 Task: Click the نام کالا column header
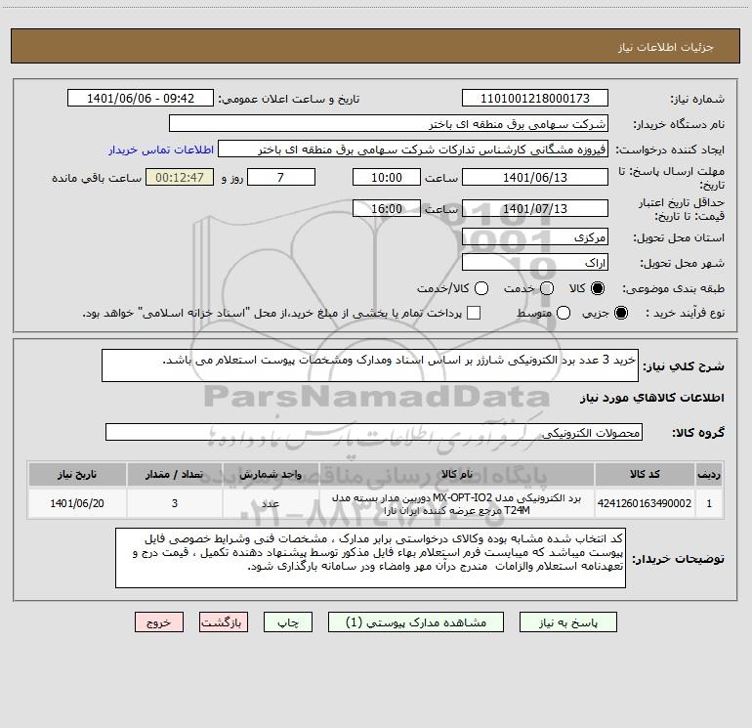(x=457, y=474)
